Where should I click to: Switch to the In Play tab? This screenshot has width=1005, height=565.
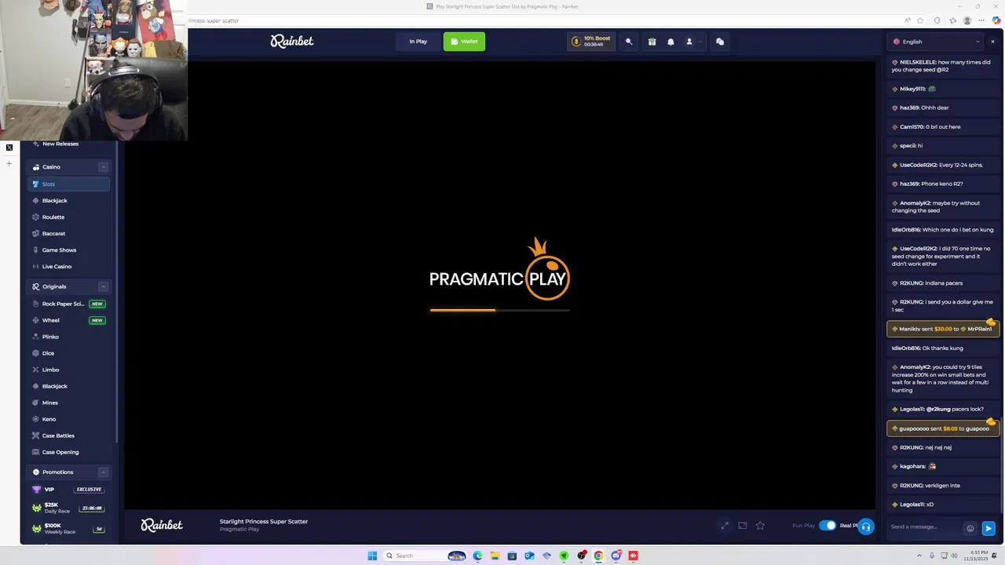pos(418,42)
